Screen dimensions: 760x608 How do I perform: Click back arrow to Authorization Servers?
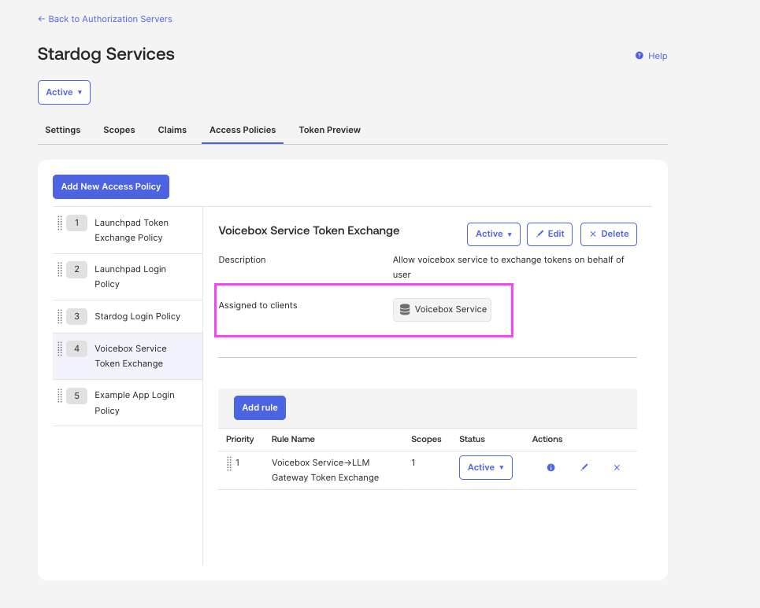pyautogui.click(x=41, y=19)
